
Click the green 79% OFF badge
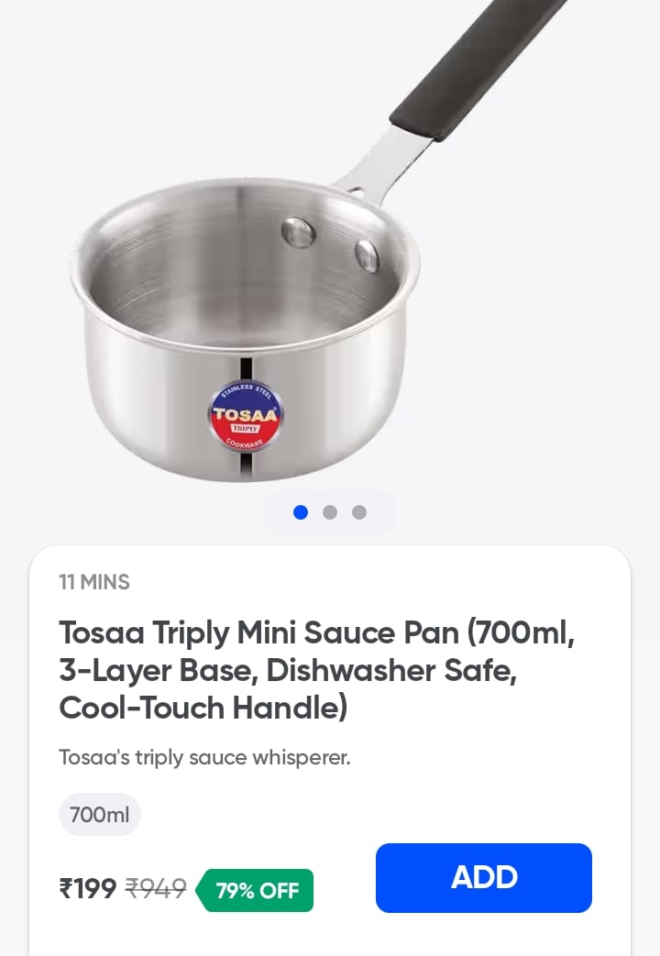(256, 890)
